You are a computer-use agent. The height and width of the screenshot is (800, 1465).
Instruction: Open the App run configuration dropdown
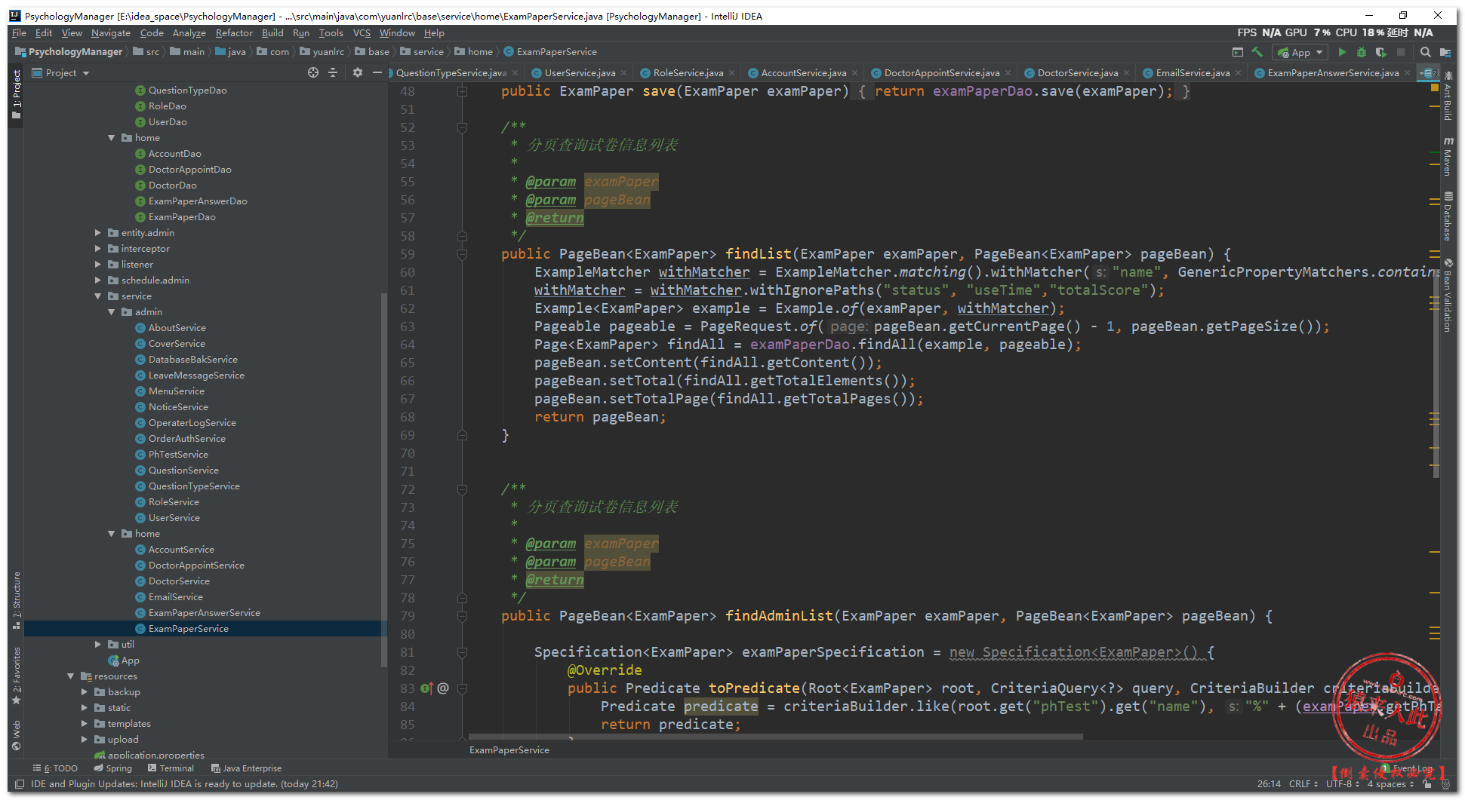click(1300, 52)
